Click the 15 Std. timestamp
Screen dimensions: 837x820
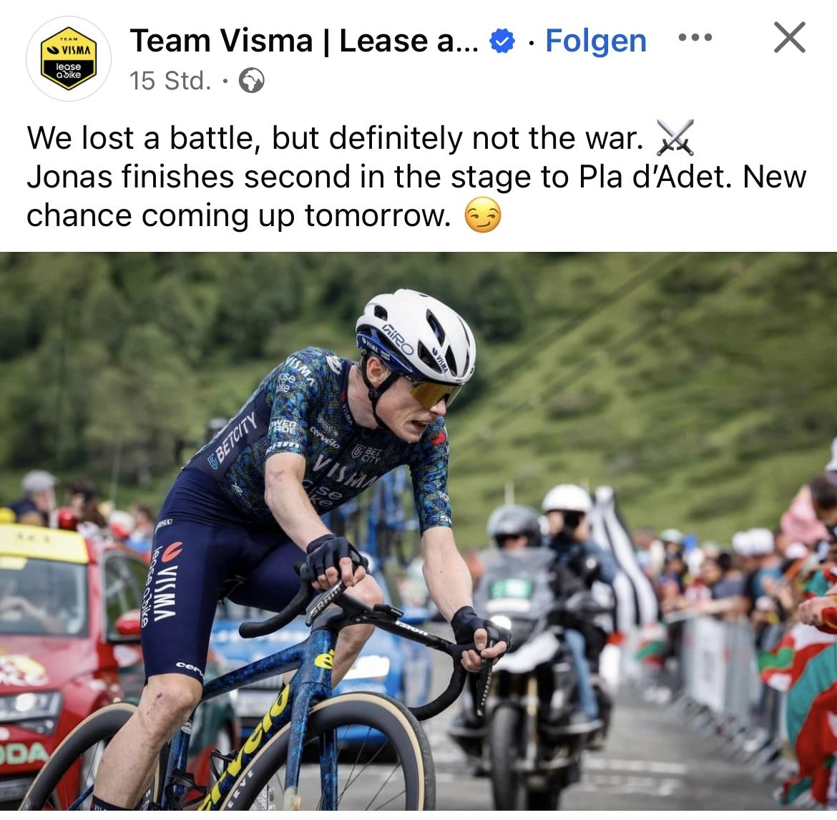pos(170,81)
